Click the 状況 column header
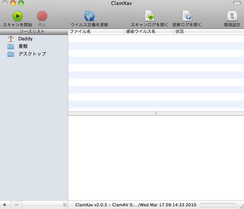Image resolution: width=244 pixels, height=209 pixels. coord(209,32)
